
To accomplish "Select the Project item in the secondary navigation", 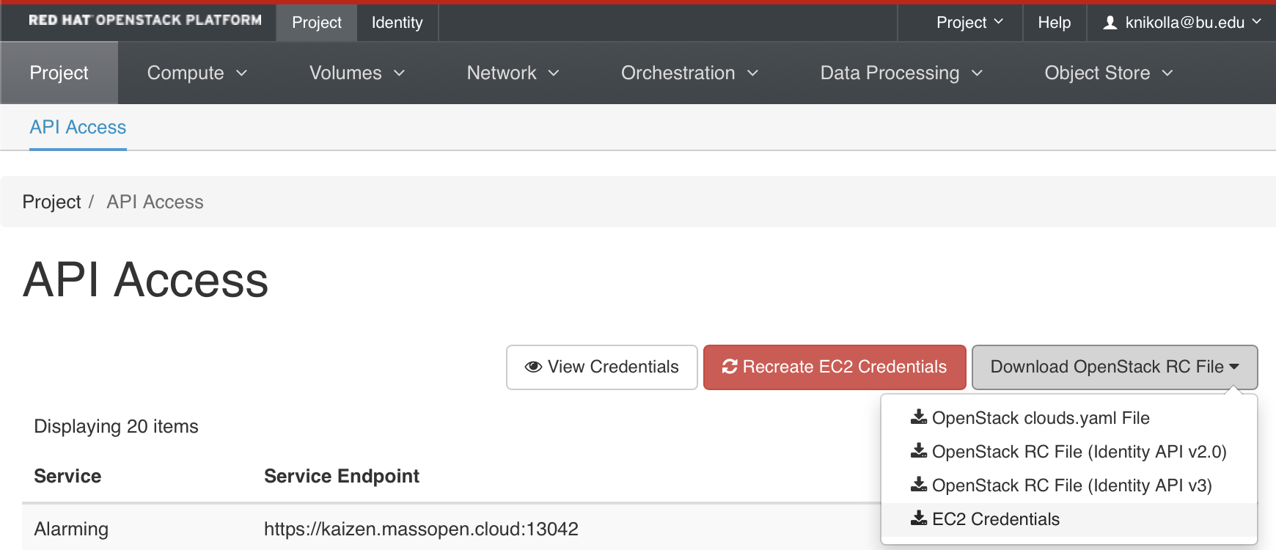I will coord(59,73).
